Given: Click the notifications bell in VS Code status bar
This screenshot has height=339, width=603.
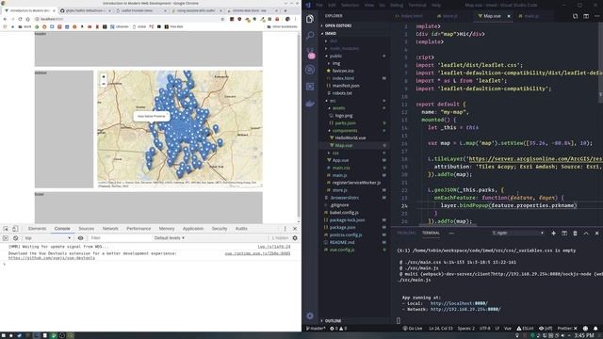Looking at the screenshot, I should [x=595, y=329].
